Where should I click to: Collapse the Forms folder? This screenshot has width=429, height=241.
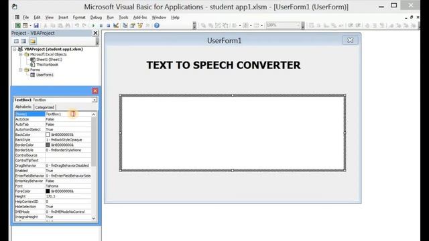(21, 70)
